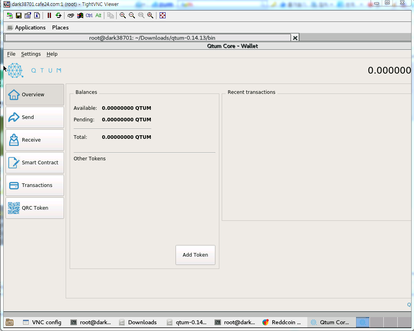Open the File menu in Qtum Core

coord(11,54)
